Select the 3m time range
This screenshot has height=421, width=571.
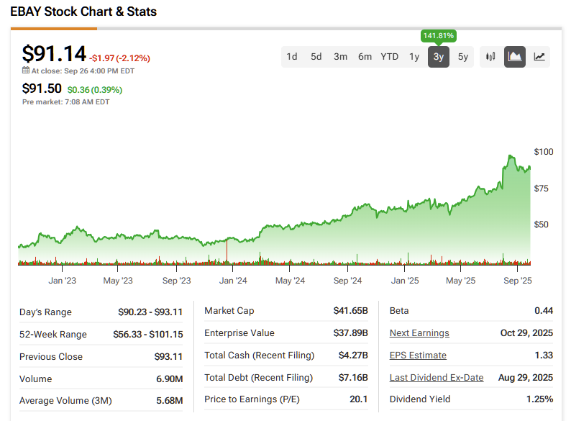340,57
